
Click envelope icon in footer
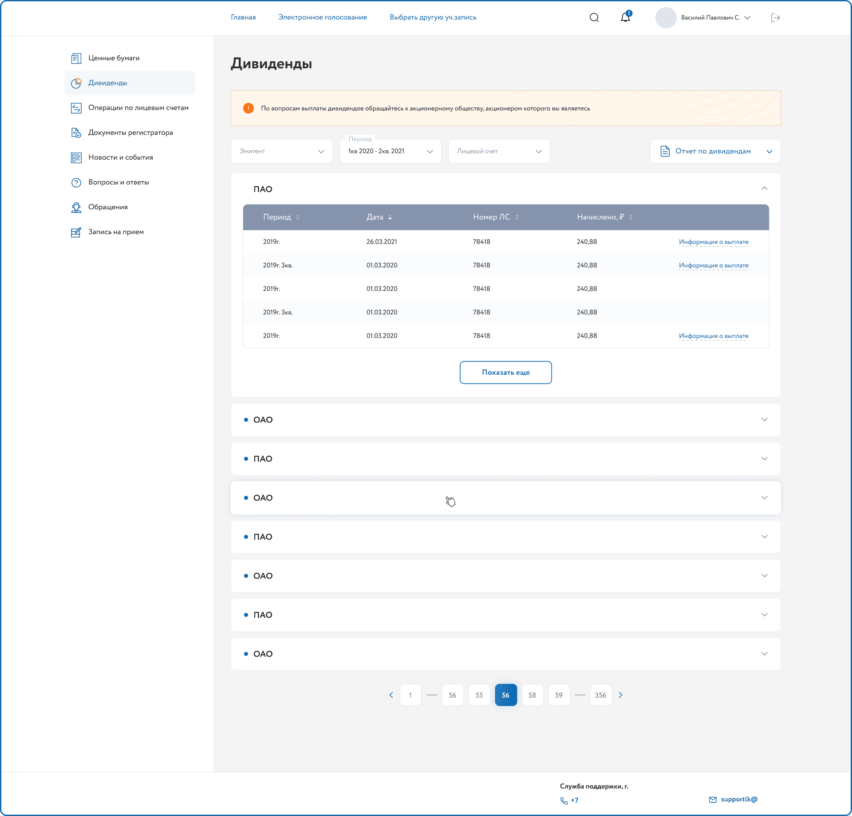click(x=713, y=800)
